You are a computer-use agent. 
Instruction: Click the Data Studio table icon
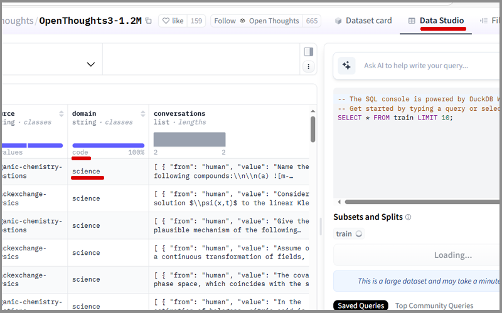(x=412, y=21)
